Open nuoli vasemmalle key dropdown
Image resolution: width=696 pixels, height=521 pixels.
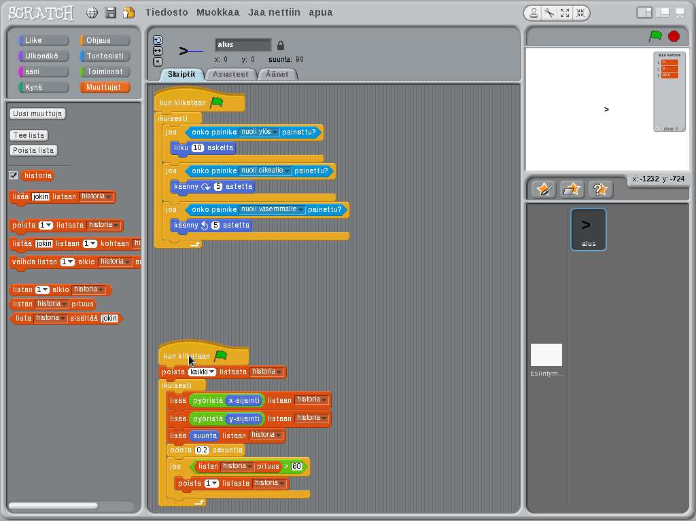click(x=272, y=209)
